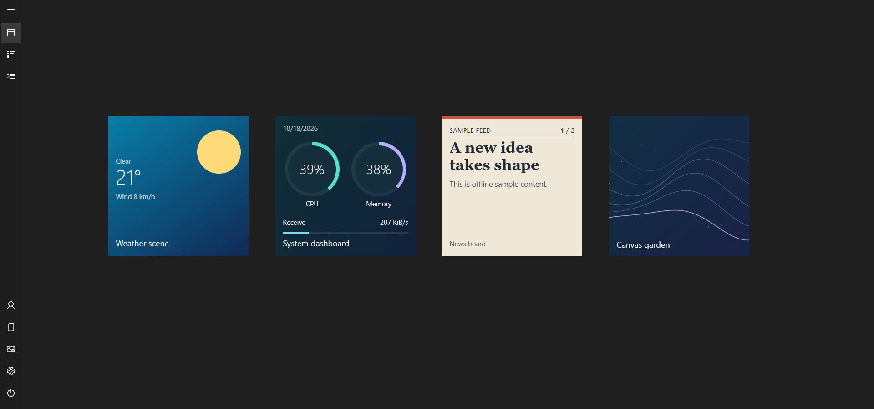Click the 39% CPU gauge
This screenshot has width=874, height=409.
[x=312, y=169]
